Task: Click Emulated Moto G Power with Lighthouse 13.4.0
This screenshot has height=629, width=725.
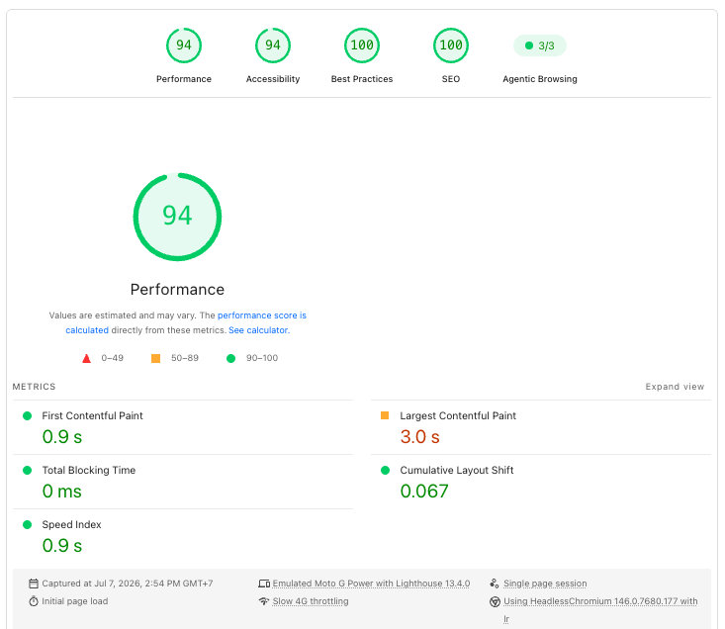Action: (x=371, y=584)
